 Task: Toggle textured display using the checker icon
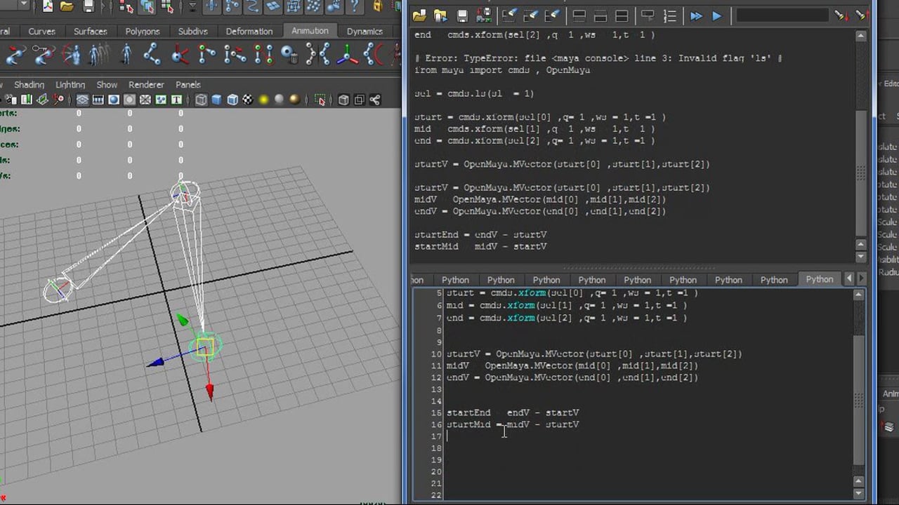click(247, 99)
